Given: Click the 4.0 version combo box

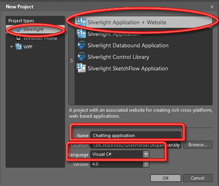Looking at the screenshot, I should [x=120, y=164].
